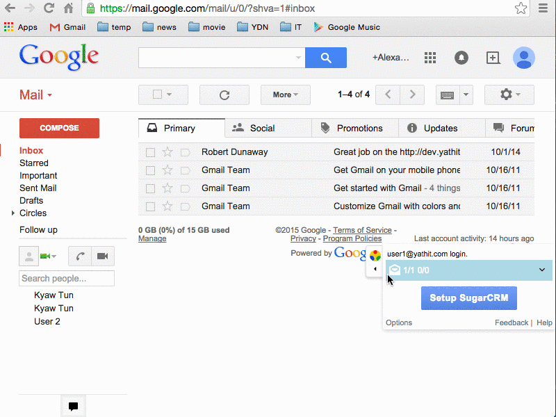Switch to the Promotions tab
This screenshot has width=556, height=417.
355,128
